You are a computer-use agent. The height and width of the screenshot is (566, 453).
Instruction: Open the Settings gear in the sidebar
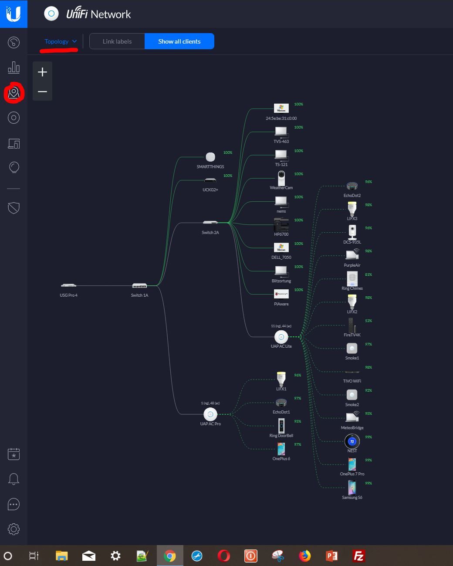point(14,529)
